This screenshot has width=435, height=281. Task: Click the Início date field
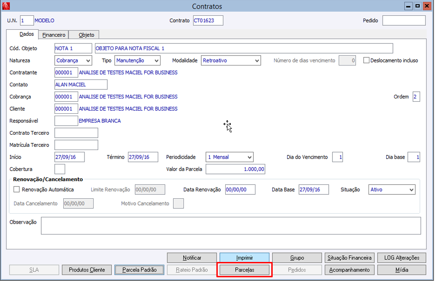click(70, 157)
